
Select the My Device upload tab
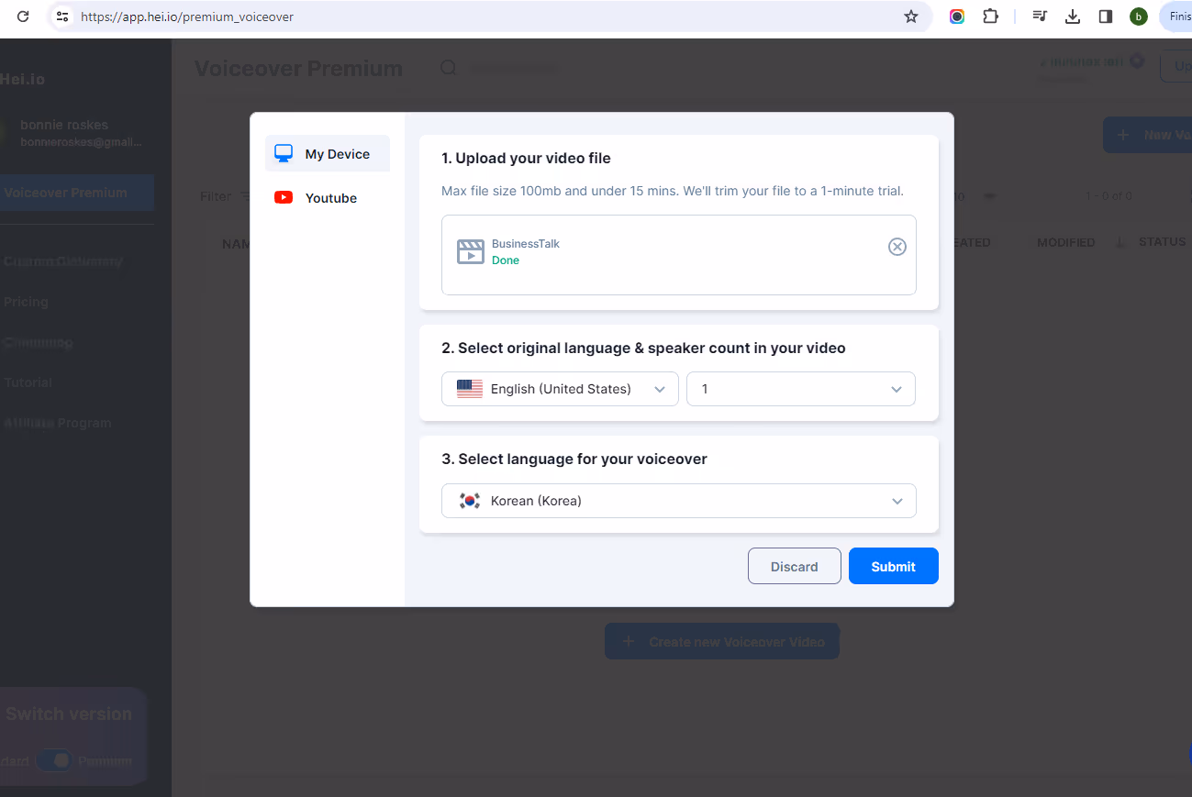(328, 153)
